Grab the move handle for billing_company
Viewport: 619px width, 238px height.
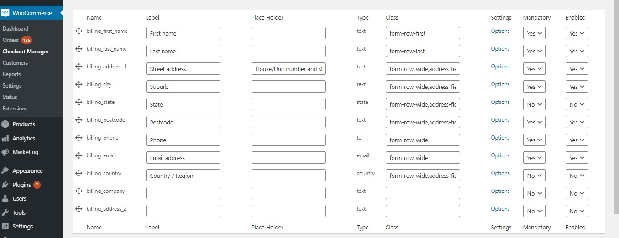click(79, 191)
